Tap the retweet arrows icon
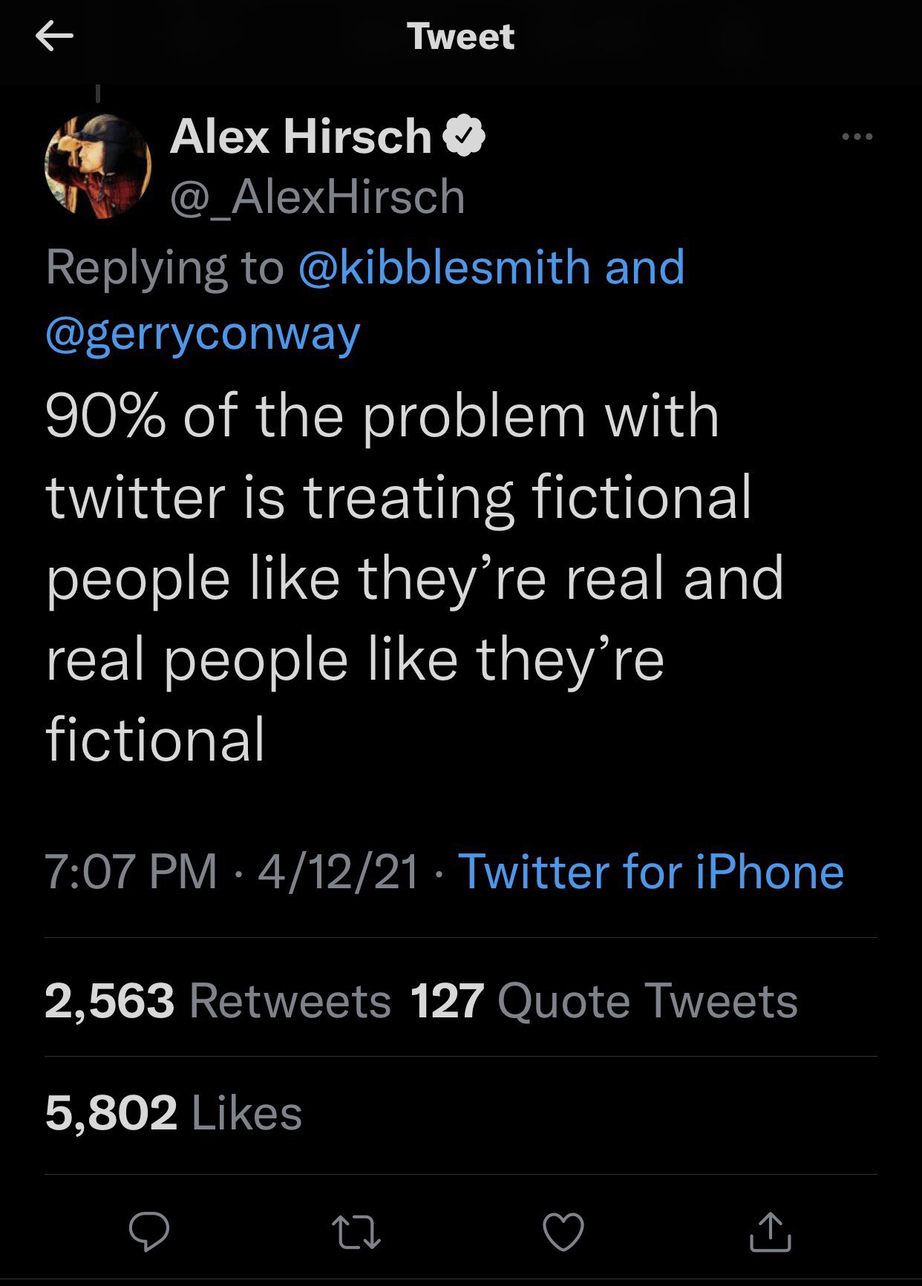Viewport: 922px width, 1286px height. (x=356, y=1232)
